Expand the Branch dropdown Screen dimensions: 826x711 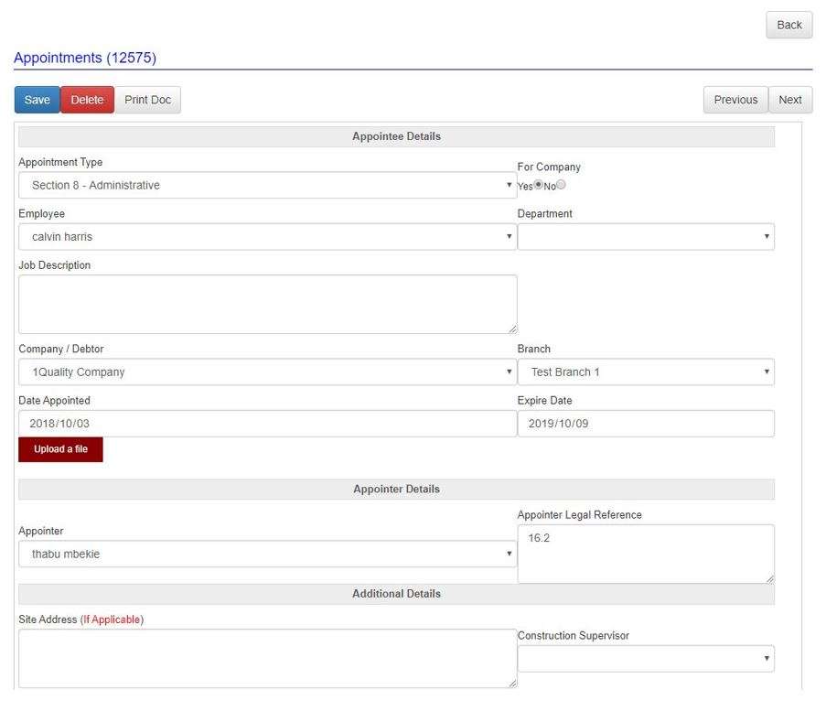click(645, 372)
